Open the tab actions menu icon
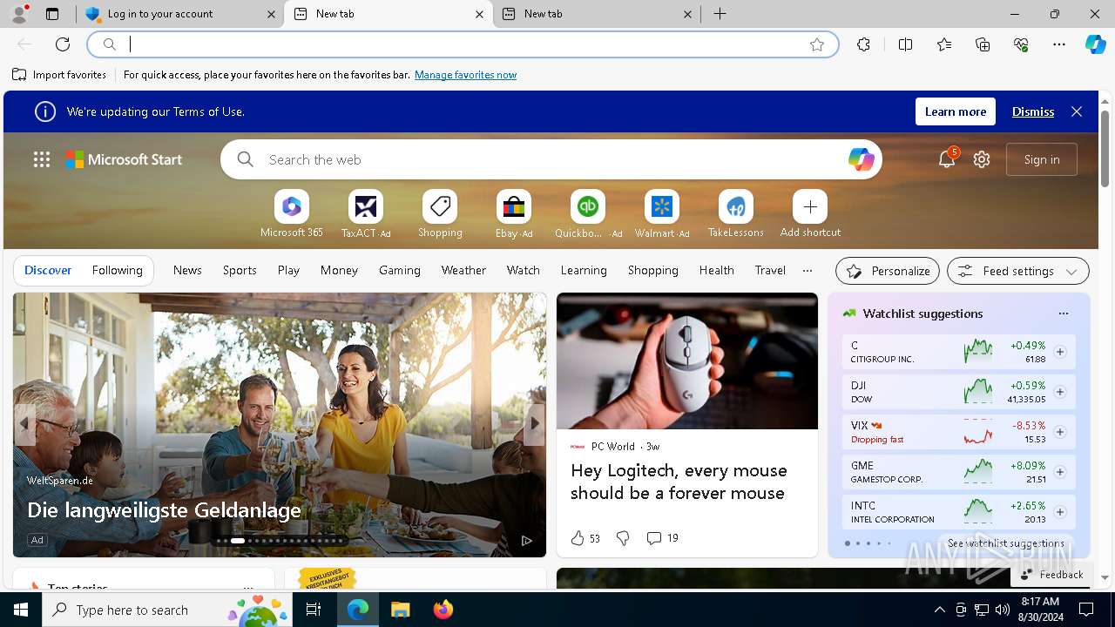The image size is (1115, 627). click(x=52, y=14)
